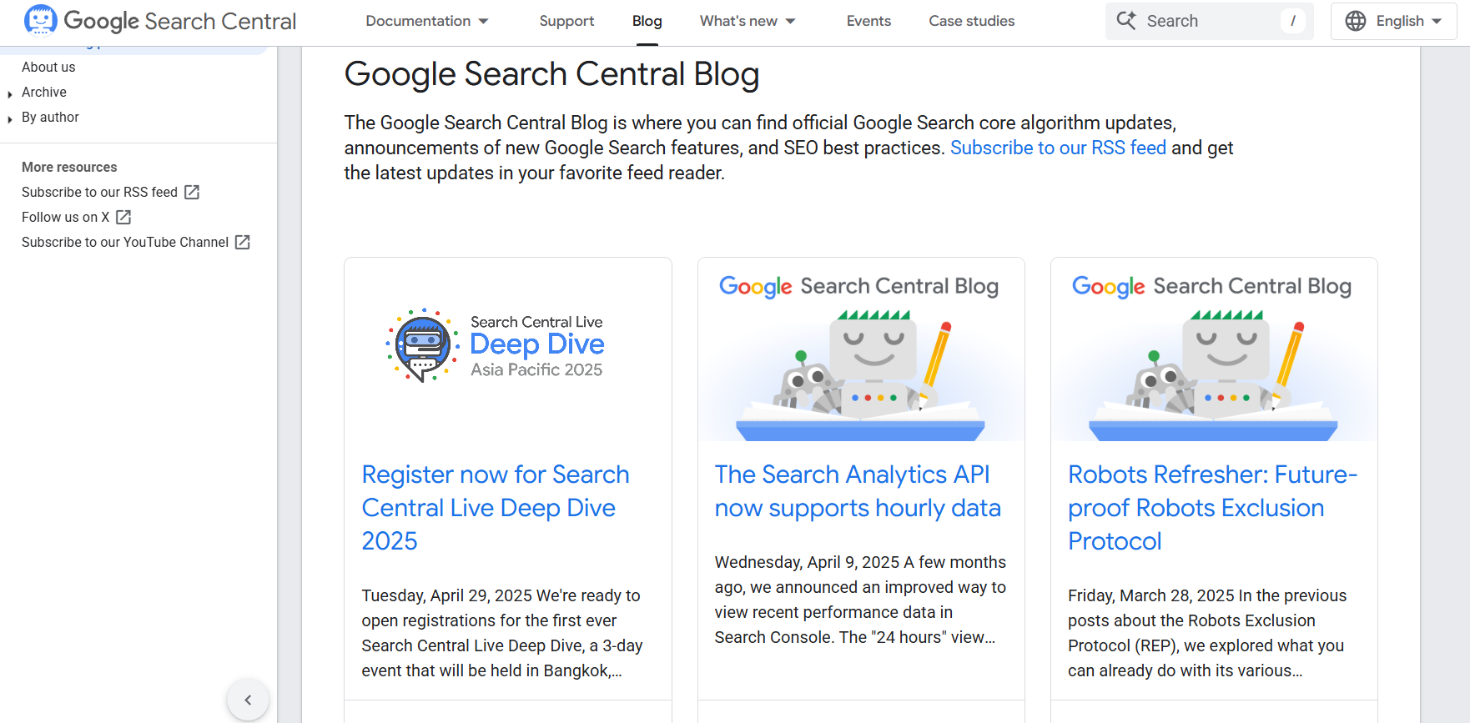Open the English language selector

point(1393,21)
